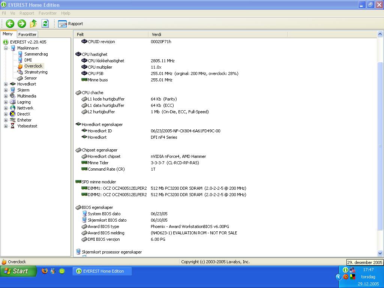Click scroll-up arrow of details pane

(x=380, y=34)
